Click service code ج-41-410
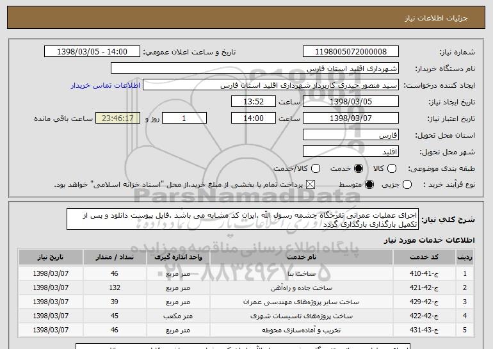The width and height of the screenshot is (493, 349). click(x=424, y=274)
